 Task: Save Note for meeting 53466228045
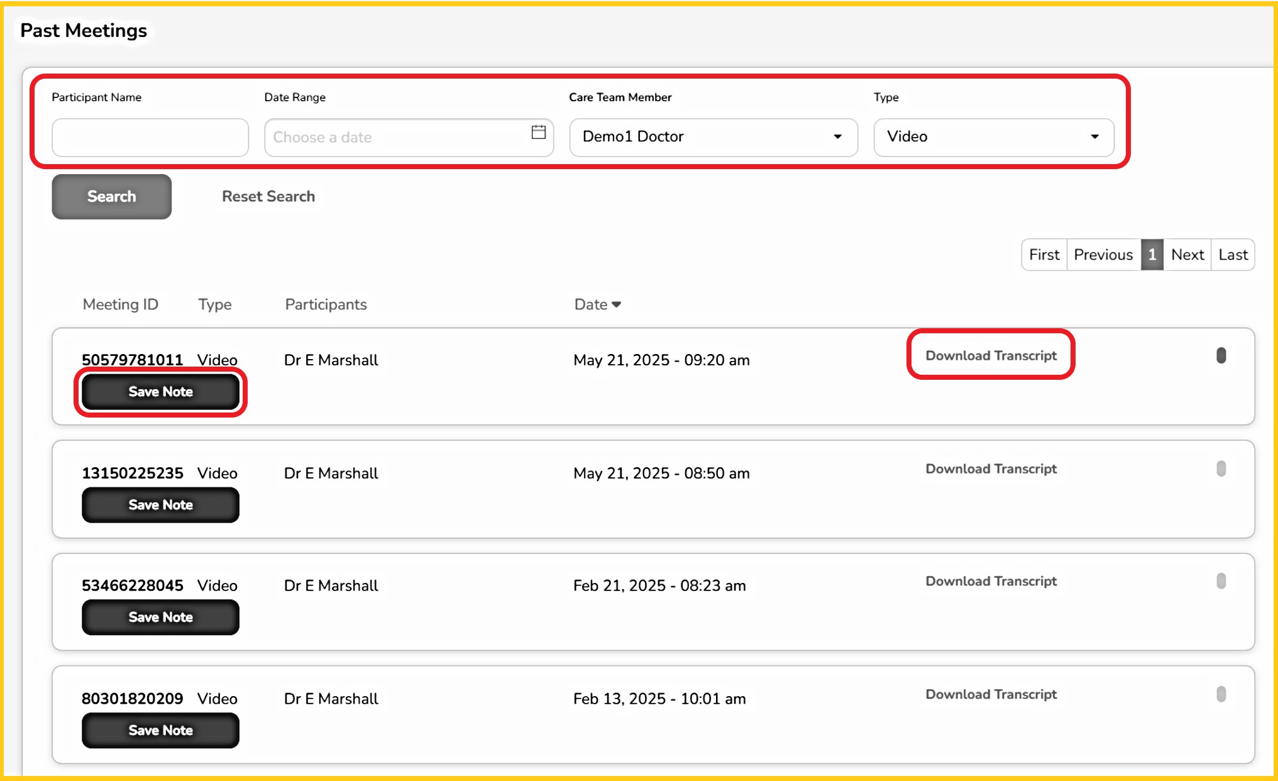160,618
